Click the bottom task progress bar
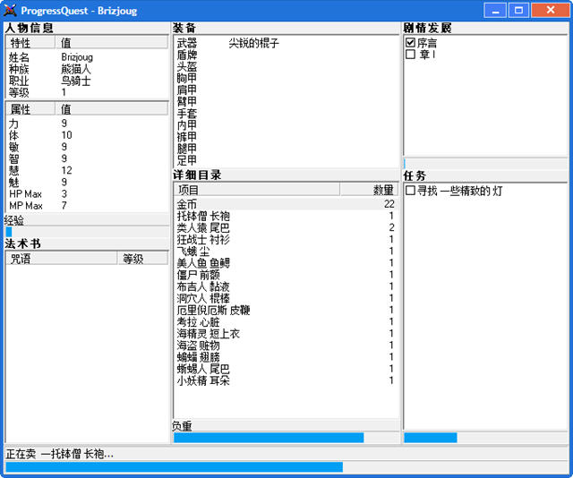573x478 pixels. pos(286,467)
